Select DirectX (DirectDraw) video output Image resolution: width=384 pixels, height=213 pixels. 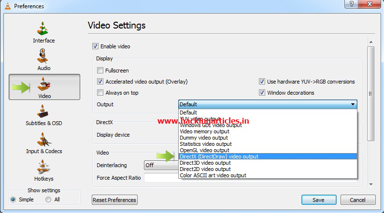tap(268, 156)
